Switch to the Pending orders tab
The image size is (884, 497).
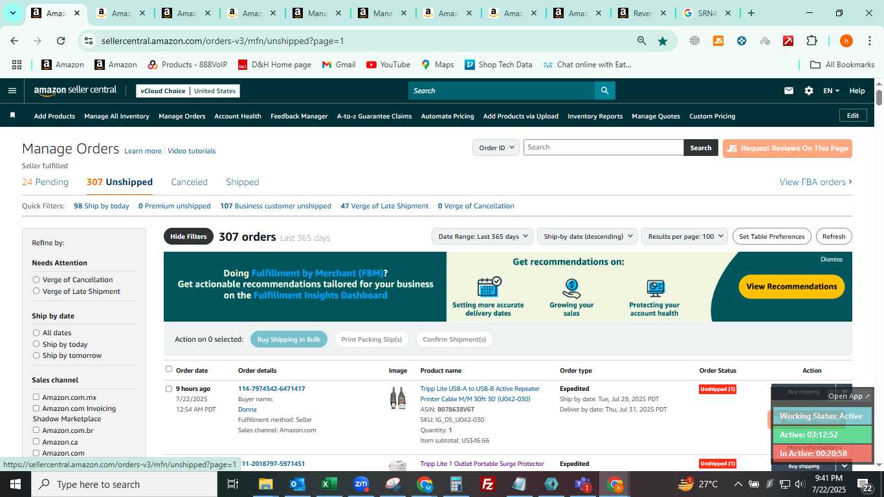[45, 182]
